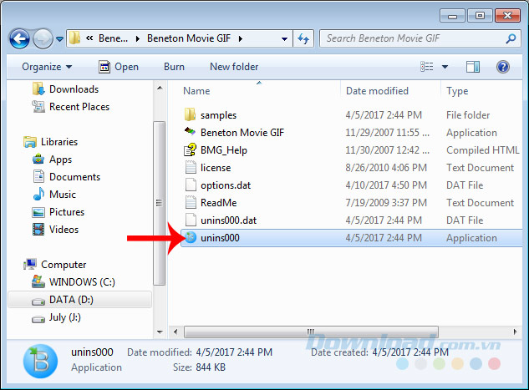Open Downloads in navigation pane
The width and height of the screenshot is (529, 390).
66,89
